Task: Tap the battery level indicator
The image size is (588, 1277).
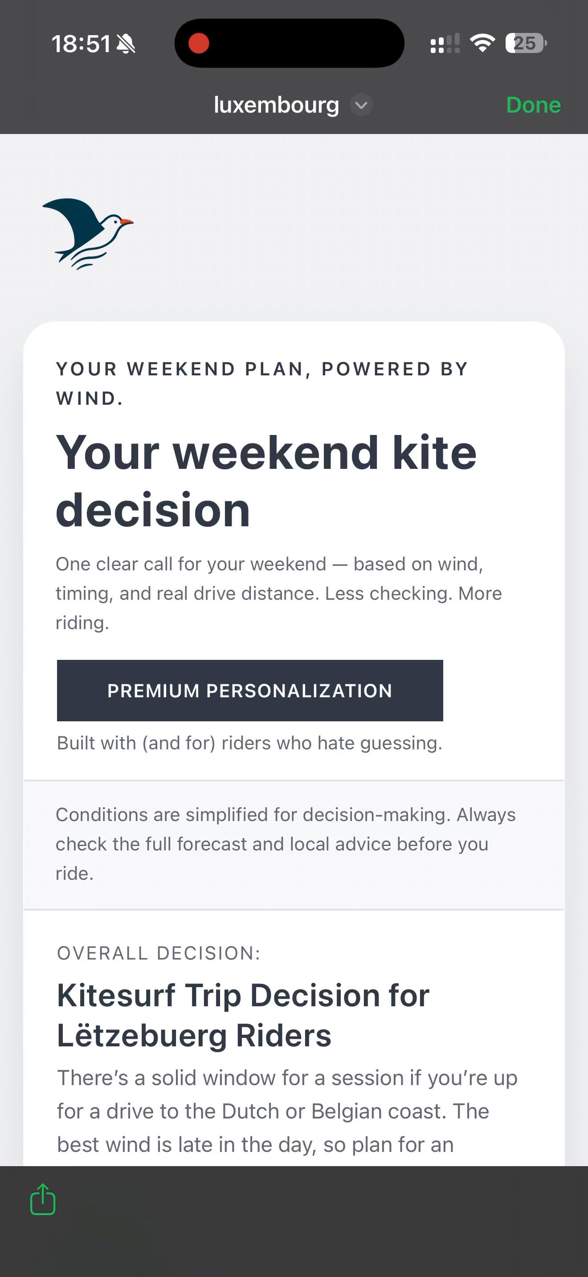Action: click(526, 43)
